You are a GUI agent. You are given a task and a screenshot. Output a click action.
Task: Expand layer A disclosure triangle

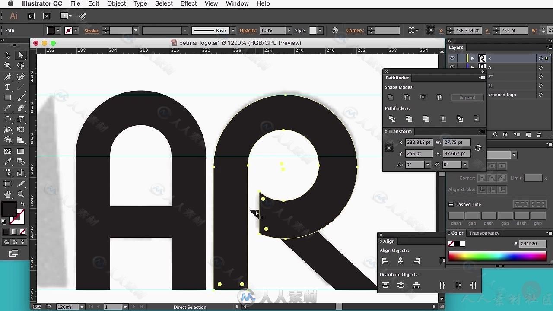coord(473,67)
